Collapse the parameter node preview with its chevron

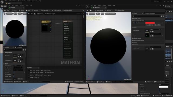point(51,22)
